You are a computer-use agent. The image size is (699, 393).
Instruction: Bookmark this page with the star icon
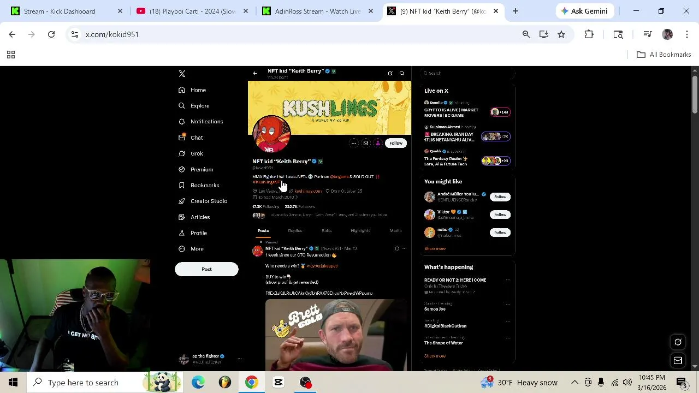point(561,34)
